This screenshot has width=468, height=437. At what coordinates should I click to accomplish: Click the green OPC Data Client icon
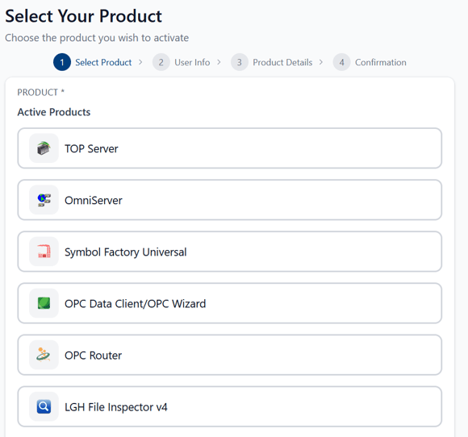click(44, 303)
